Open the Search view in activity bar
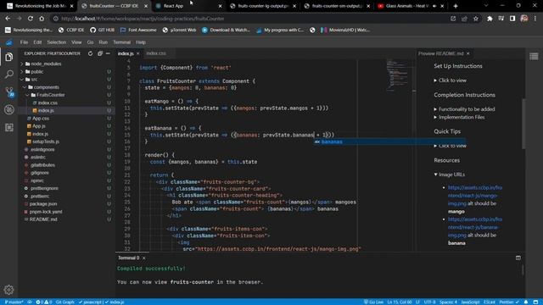Screen dimensions: 543x305 point(9,74)
